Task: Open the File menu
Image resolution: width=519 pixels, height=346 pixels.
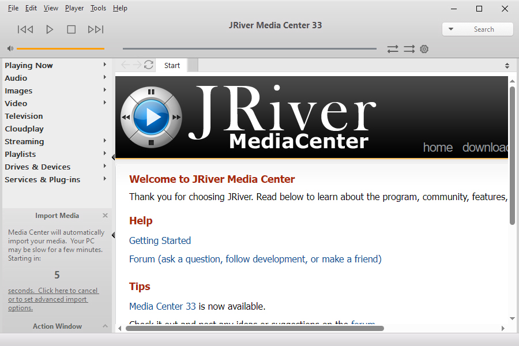Action: pyautogui.click(x=13, y=8)
